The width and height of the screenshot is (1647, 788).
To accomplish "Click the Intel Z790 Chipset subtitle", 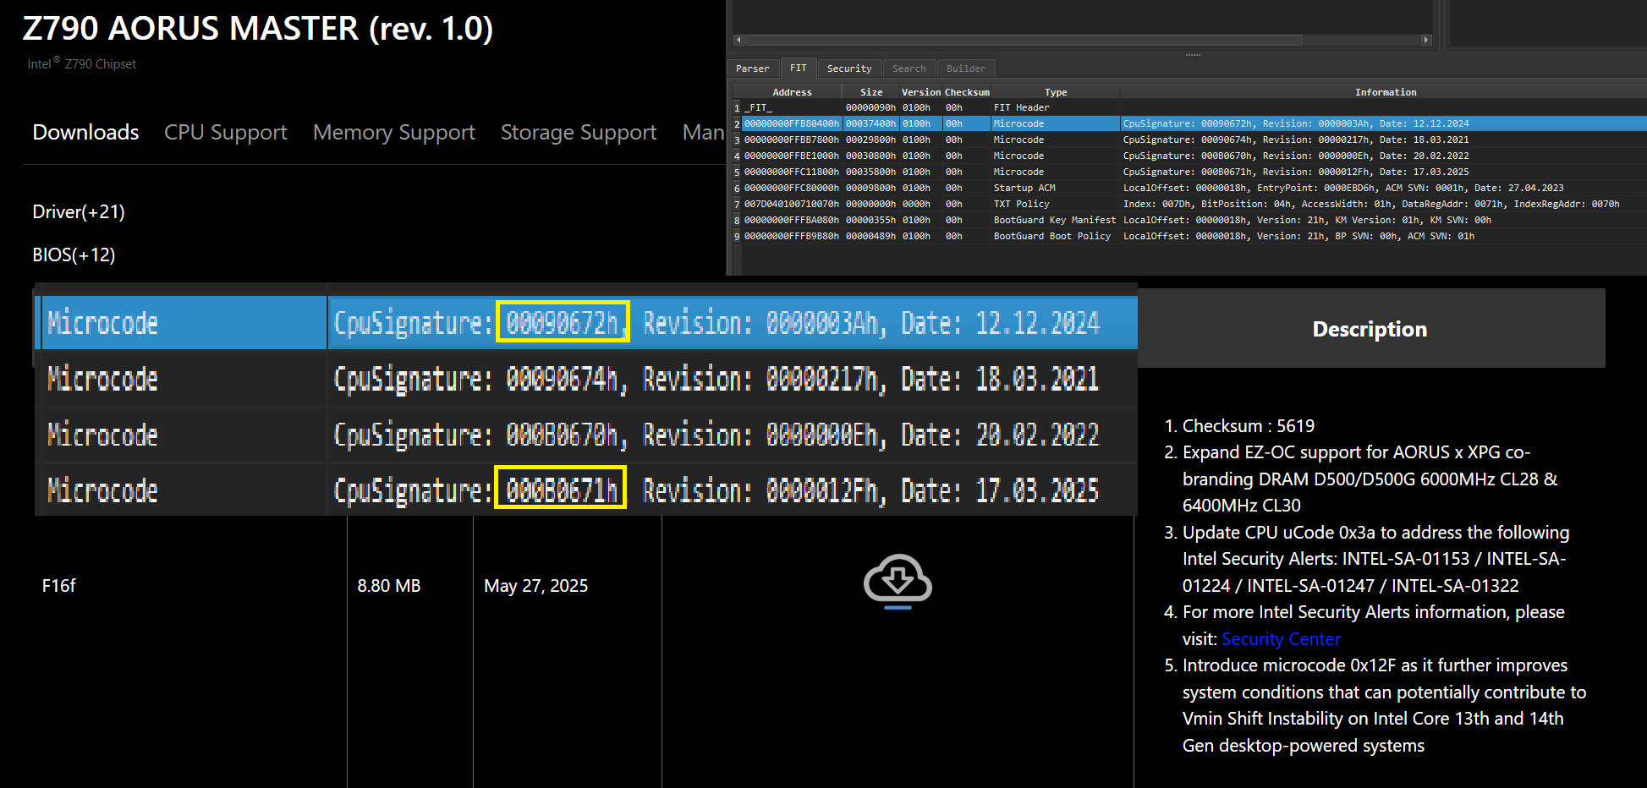I will 81,64.
